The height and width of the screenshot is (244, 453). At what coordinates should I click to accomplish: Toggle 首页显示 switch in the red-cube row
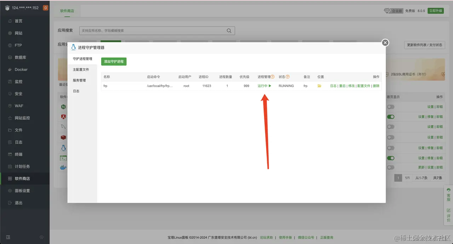(x=391, y=137)
